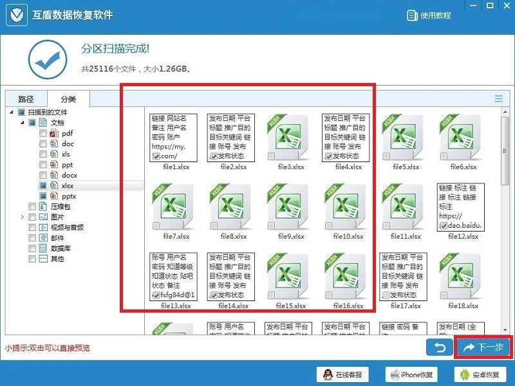Click the 下一步 next button
The height and width of the screenshot is (386, 515).
point(483,347)
